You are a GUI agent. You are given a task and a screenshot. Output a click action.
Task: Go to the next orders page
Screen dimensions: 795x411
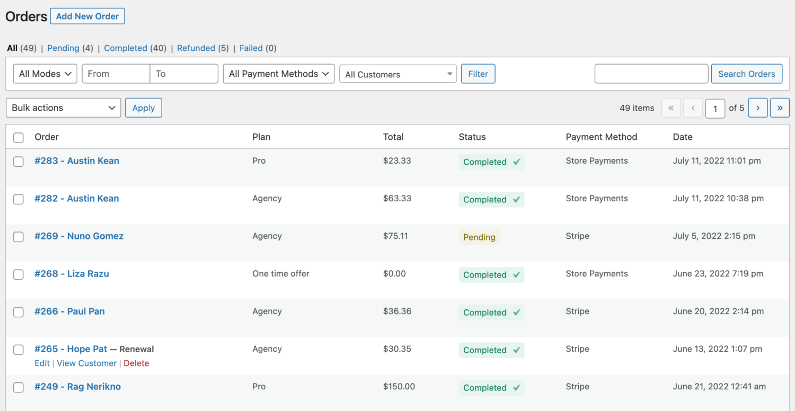point(758,108)
